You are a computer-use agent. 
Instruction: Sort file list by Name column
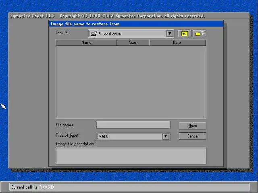pyautogui.click(x=86, y=43)
